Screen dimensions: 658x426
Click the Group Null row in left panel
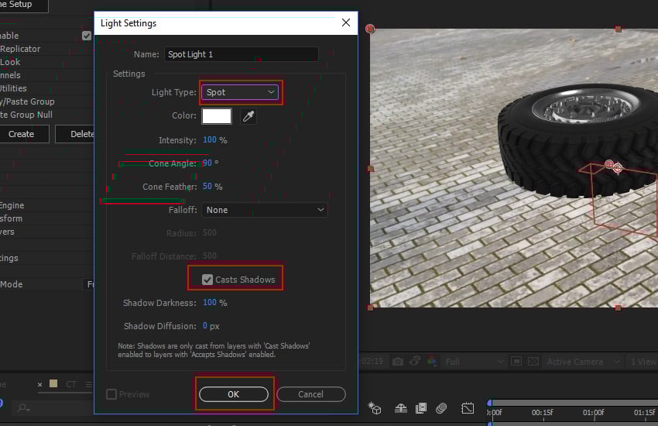[26, 115]
